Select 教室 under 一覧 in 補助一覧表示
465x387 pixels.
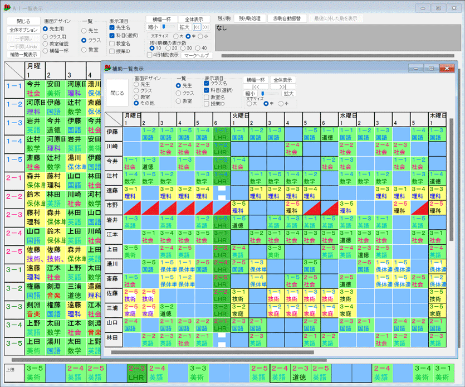pyautogui.click(x=178, y=100)
